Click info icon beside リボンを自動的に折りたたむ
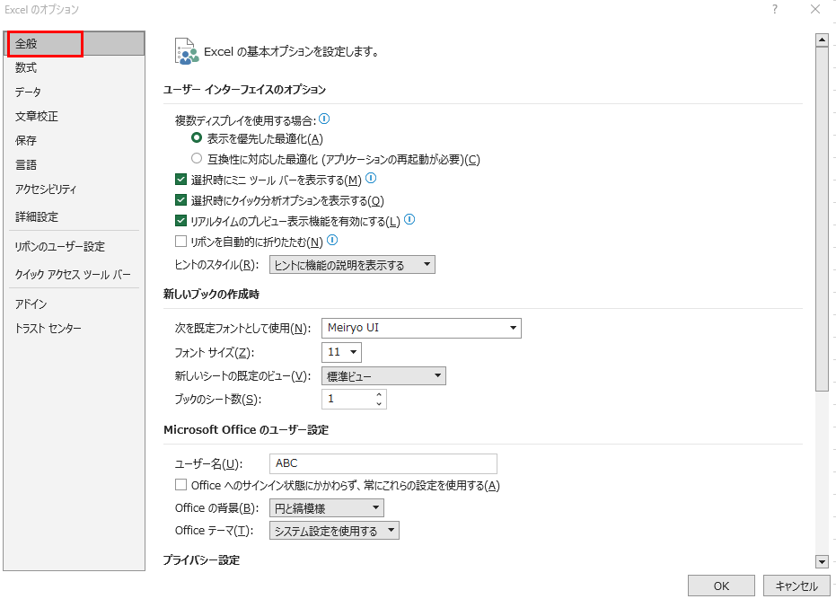836x599 pixels. 332,241
